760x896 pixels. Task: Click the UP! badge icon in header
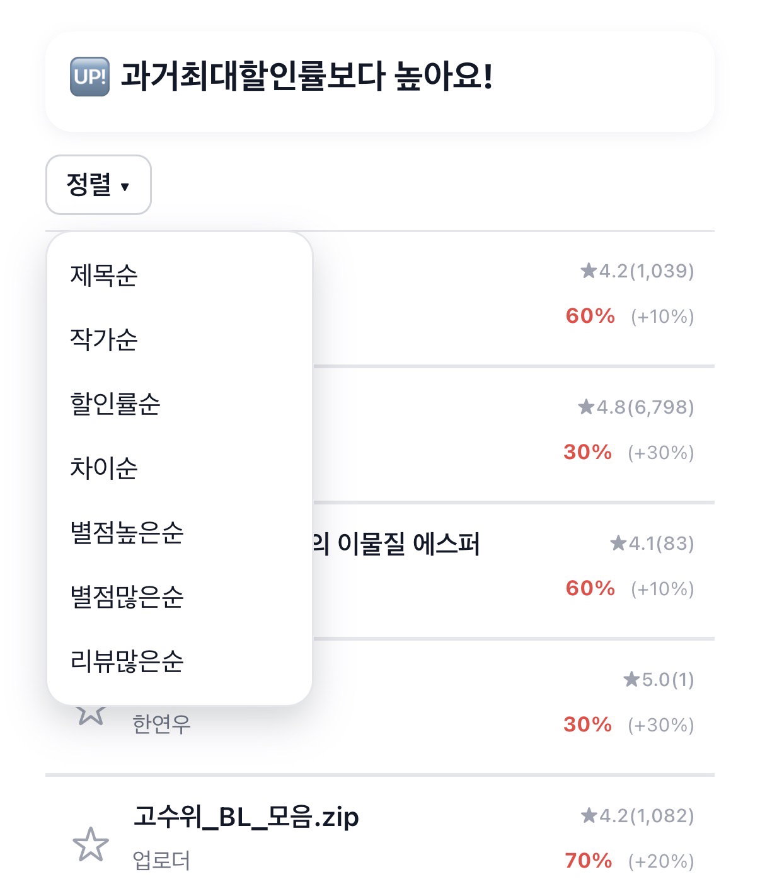point(89,77)
